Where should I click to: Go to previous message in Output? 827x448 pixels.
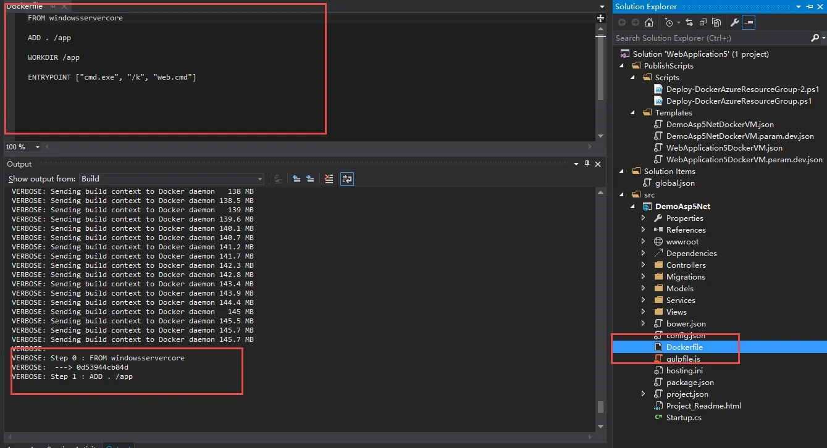point(296,179)
